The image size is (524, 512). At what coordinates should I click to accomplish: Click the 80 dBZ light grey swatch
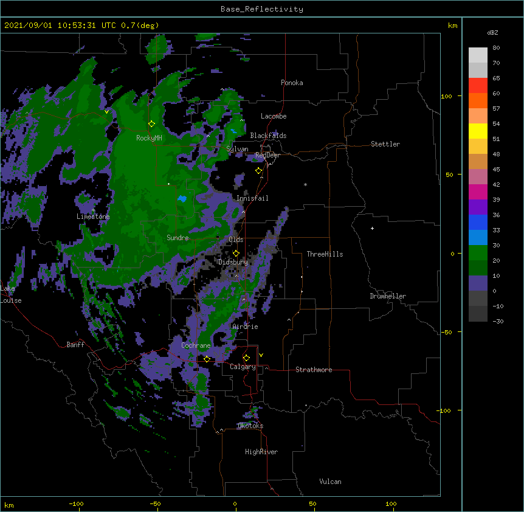point(478,55)
